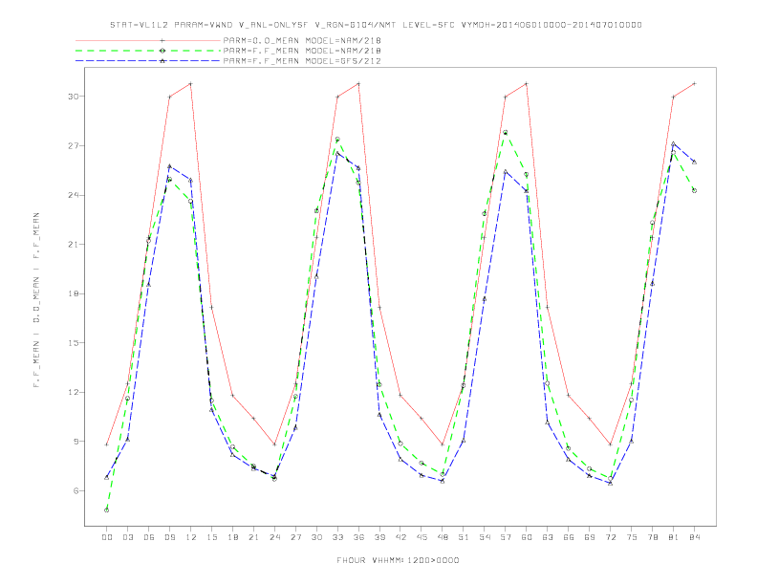757x585 pixels.
Task: Click x-axis tick label 60
Action: [527, 537]
